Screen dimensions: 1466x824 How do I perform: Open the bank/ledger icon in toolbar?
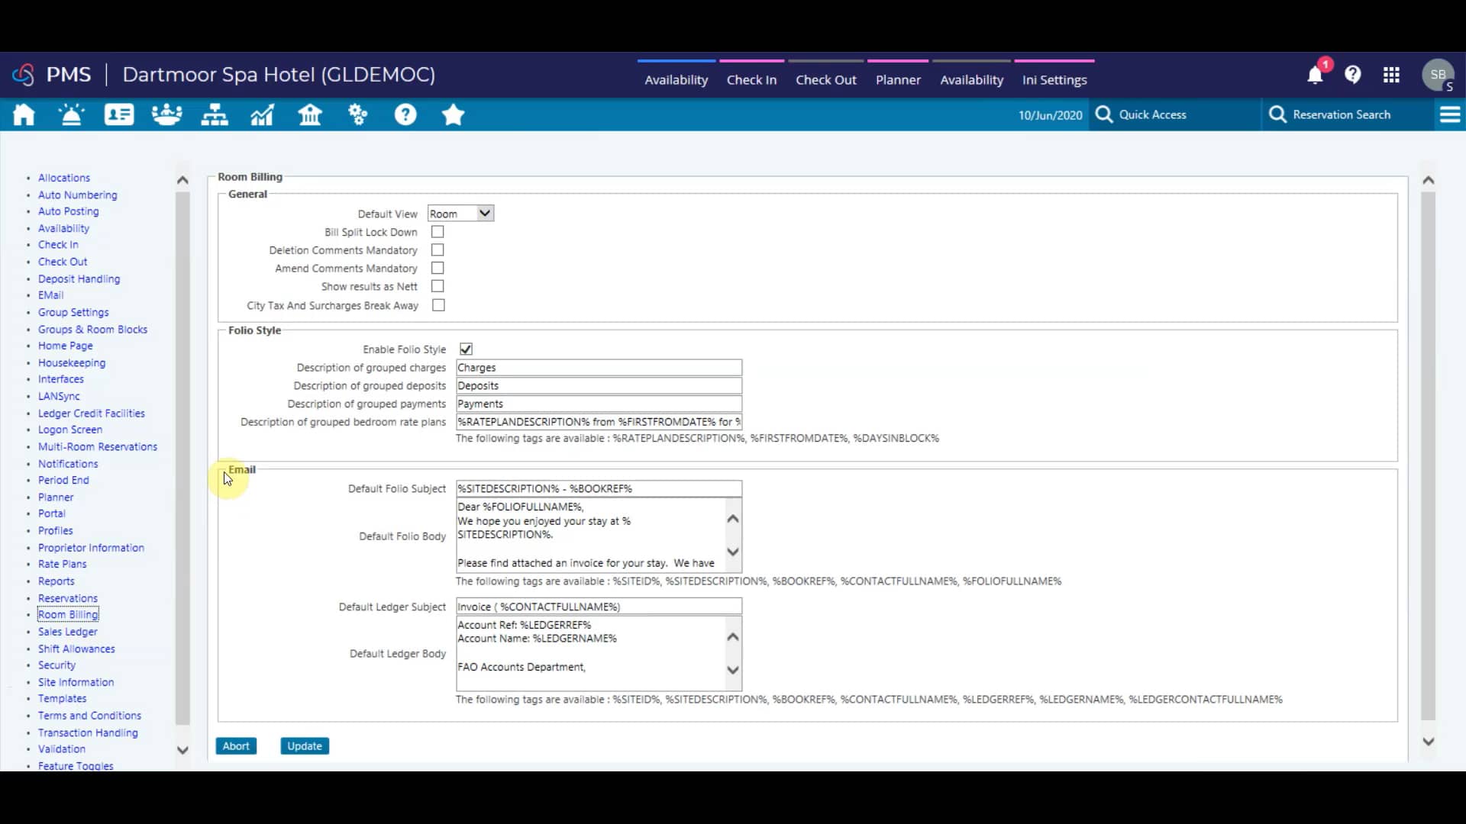click(310, 114)
